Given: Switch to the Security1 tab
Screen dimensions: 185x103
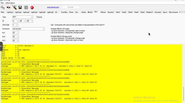Looking at the screenshot, I should [x=111, y=12].
